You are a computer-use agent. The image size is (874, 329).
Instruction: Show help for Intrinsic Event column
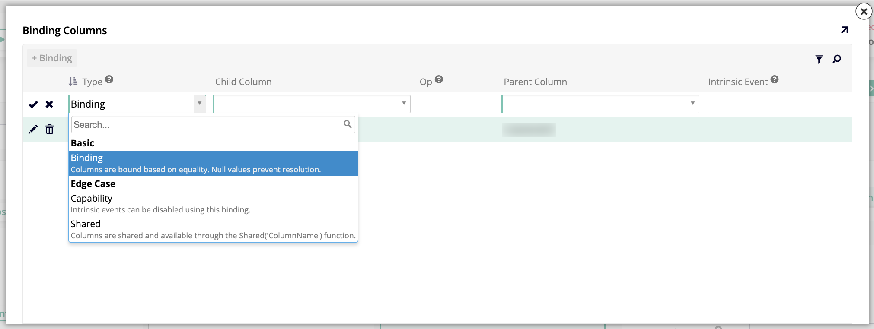775,79
